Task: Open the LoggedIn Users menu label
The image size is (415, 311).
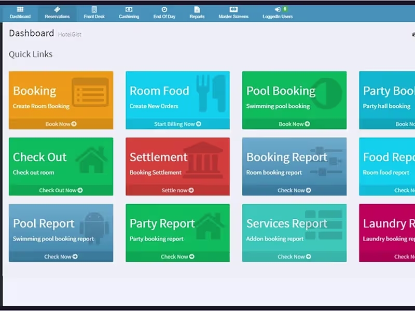Action: 278,17
